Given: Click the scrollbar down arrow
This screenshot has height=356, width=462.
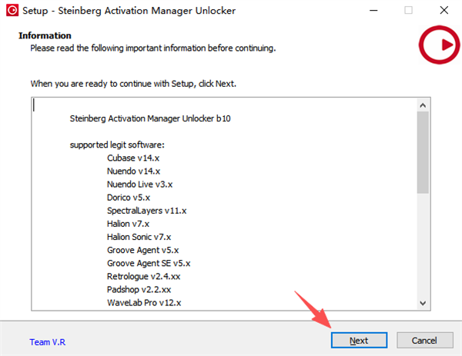Looking at the screenshot, I should [x=423, y=303].
